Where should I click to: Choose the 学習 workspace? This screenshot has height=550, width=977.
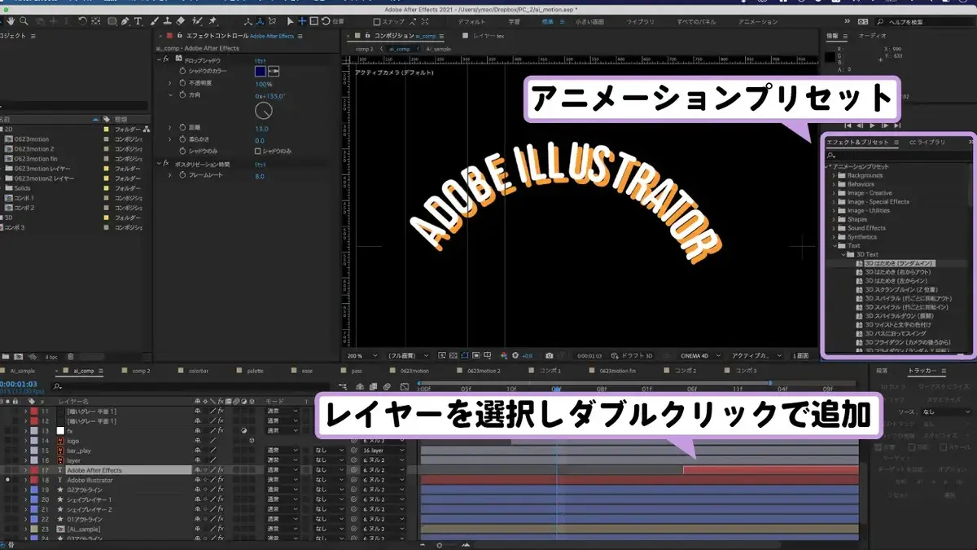[514, 22]
